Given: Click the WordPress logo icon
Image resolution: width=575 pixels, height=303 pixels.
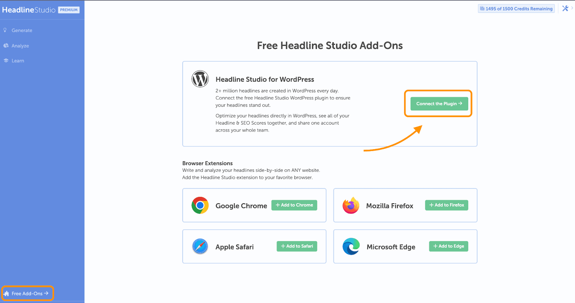Looking at the screenshot, I should 200,79.
